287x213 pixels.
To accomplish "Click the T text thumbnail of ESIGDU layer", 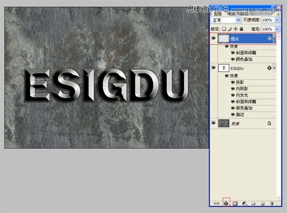I will (x=224, y=68).
